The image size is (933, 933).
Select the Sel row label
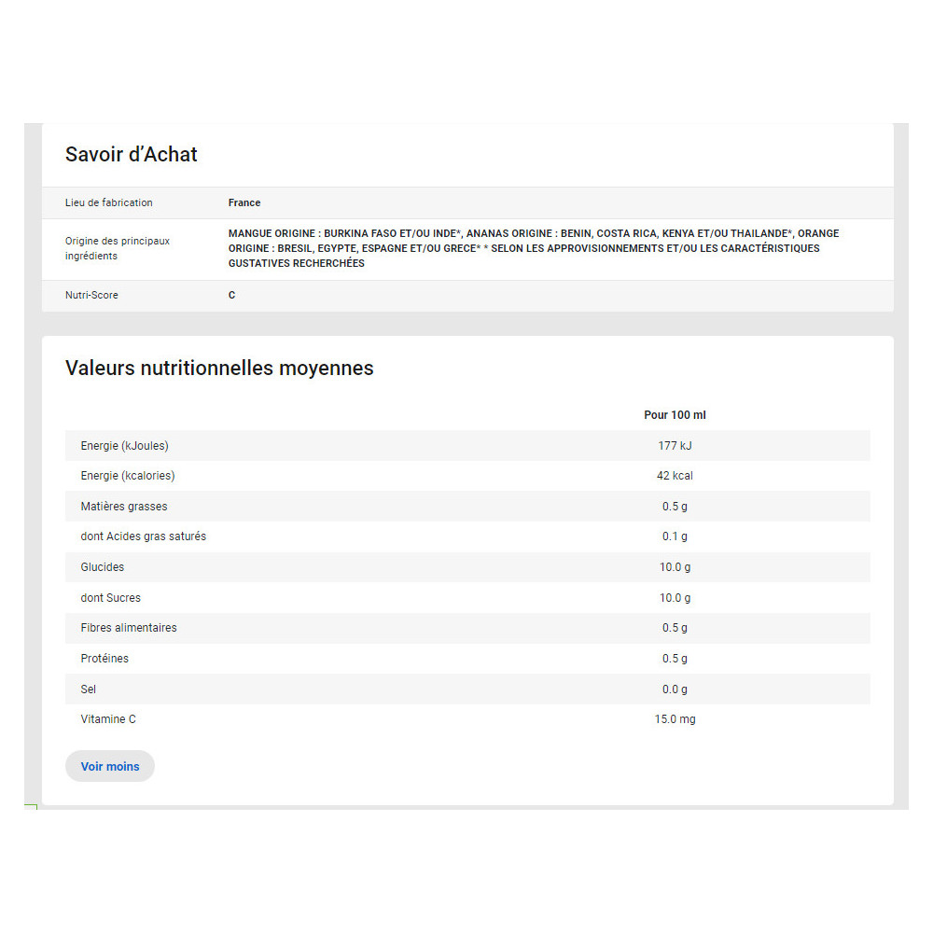point(89,689)
